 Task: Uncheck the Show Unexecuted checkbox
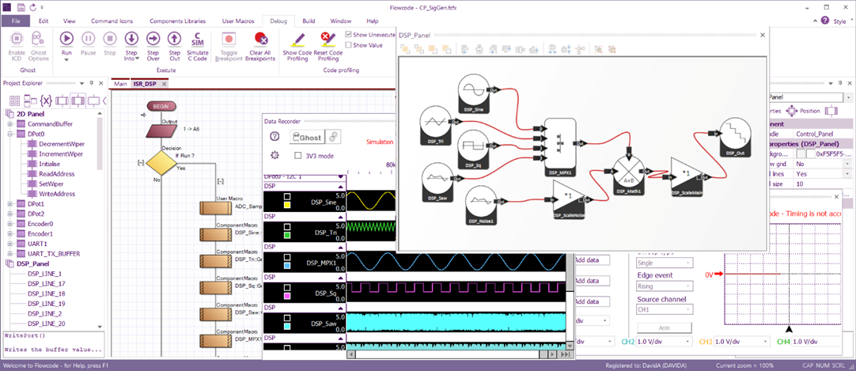click(x=350, y=34)
